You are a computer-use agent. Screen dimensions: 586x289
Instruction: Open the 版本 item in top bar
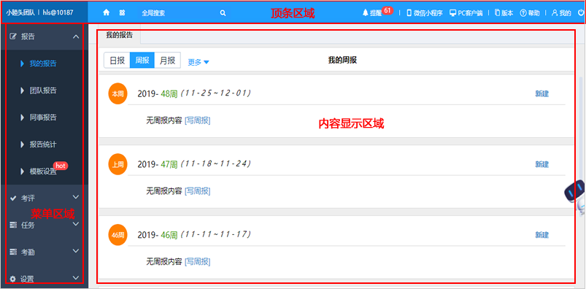click(x=504, y=12)
